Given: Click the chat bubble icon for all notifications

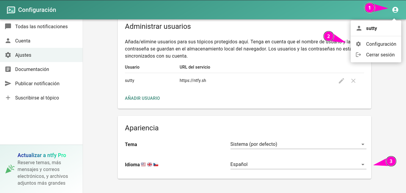Looking at the screenshot, I should [x=8, y=26].
